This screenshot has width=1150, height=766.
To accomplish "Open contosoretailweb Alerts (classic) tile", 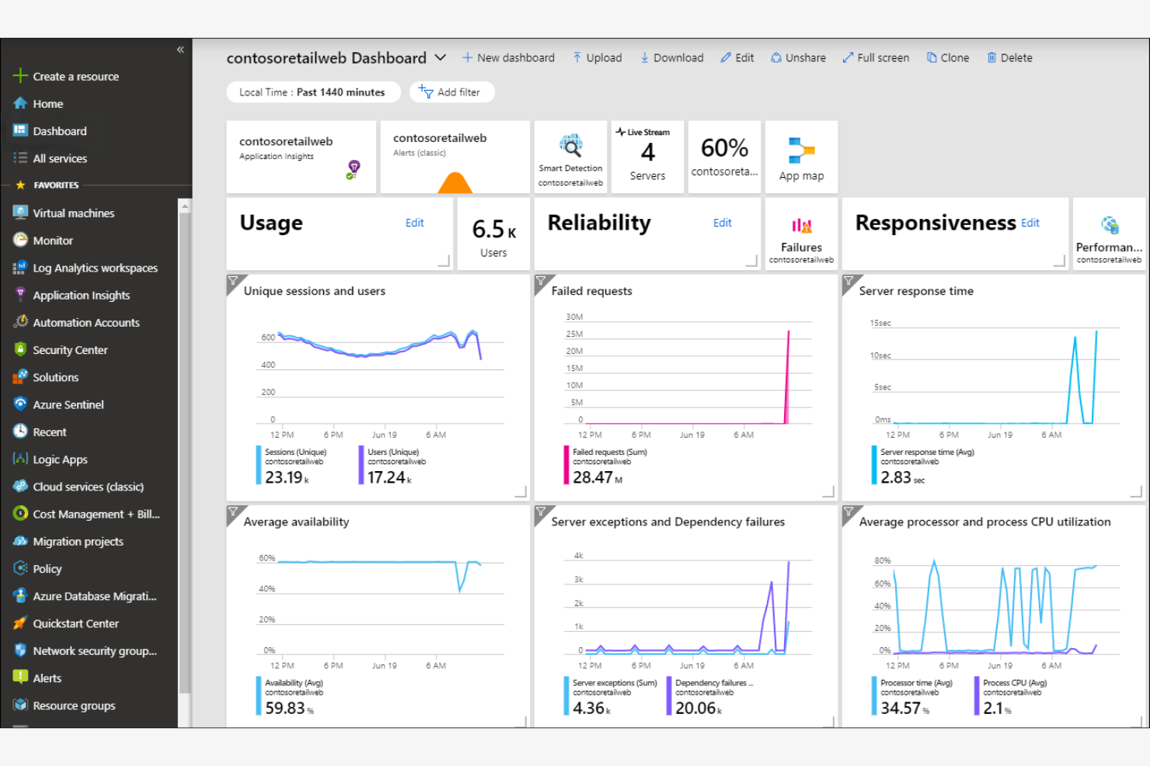I will [x=455, y=157].
